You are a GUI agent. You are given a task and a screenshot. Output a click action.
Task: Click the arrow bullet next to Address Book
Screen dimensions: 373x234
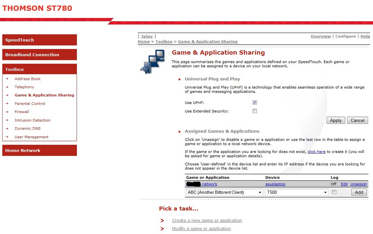(x=7, y=79)
